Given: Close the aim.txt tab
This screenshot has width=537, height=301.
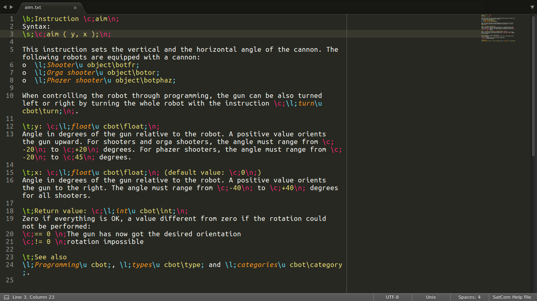Looking at the screenshot, I should [x=75, y=7].
